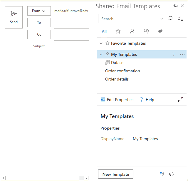The width and height of the screenshot is (188, 181).
Task: Click the Send button
Action: click(x=14, y=17)
